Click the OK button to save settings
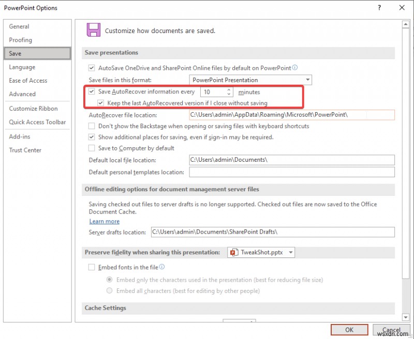Image resolution: width=414 pixels, height=339 pixels. (x=349, y=330)
